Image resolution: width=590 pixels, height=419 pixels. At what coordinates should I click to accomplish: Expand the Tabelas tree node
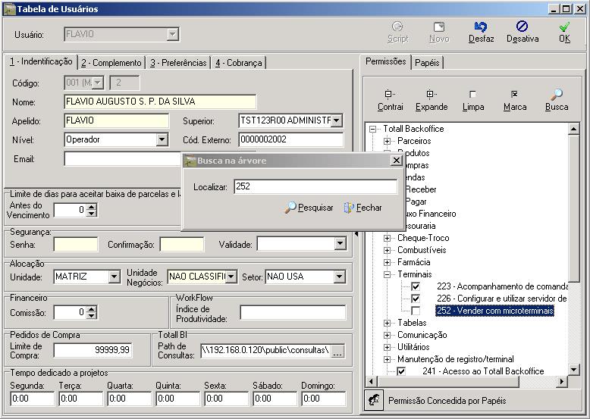pos(387,323)
